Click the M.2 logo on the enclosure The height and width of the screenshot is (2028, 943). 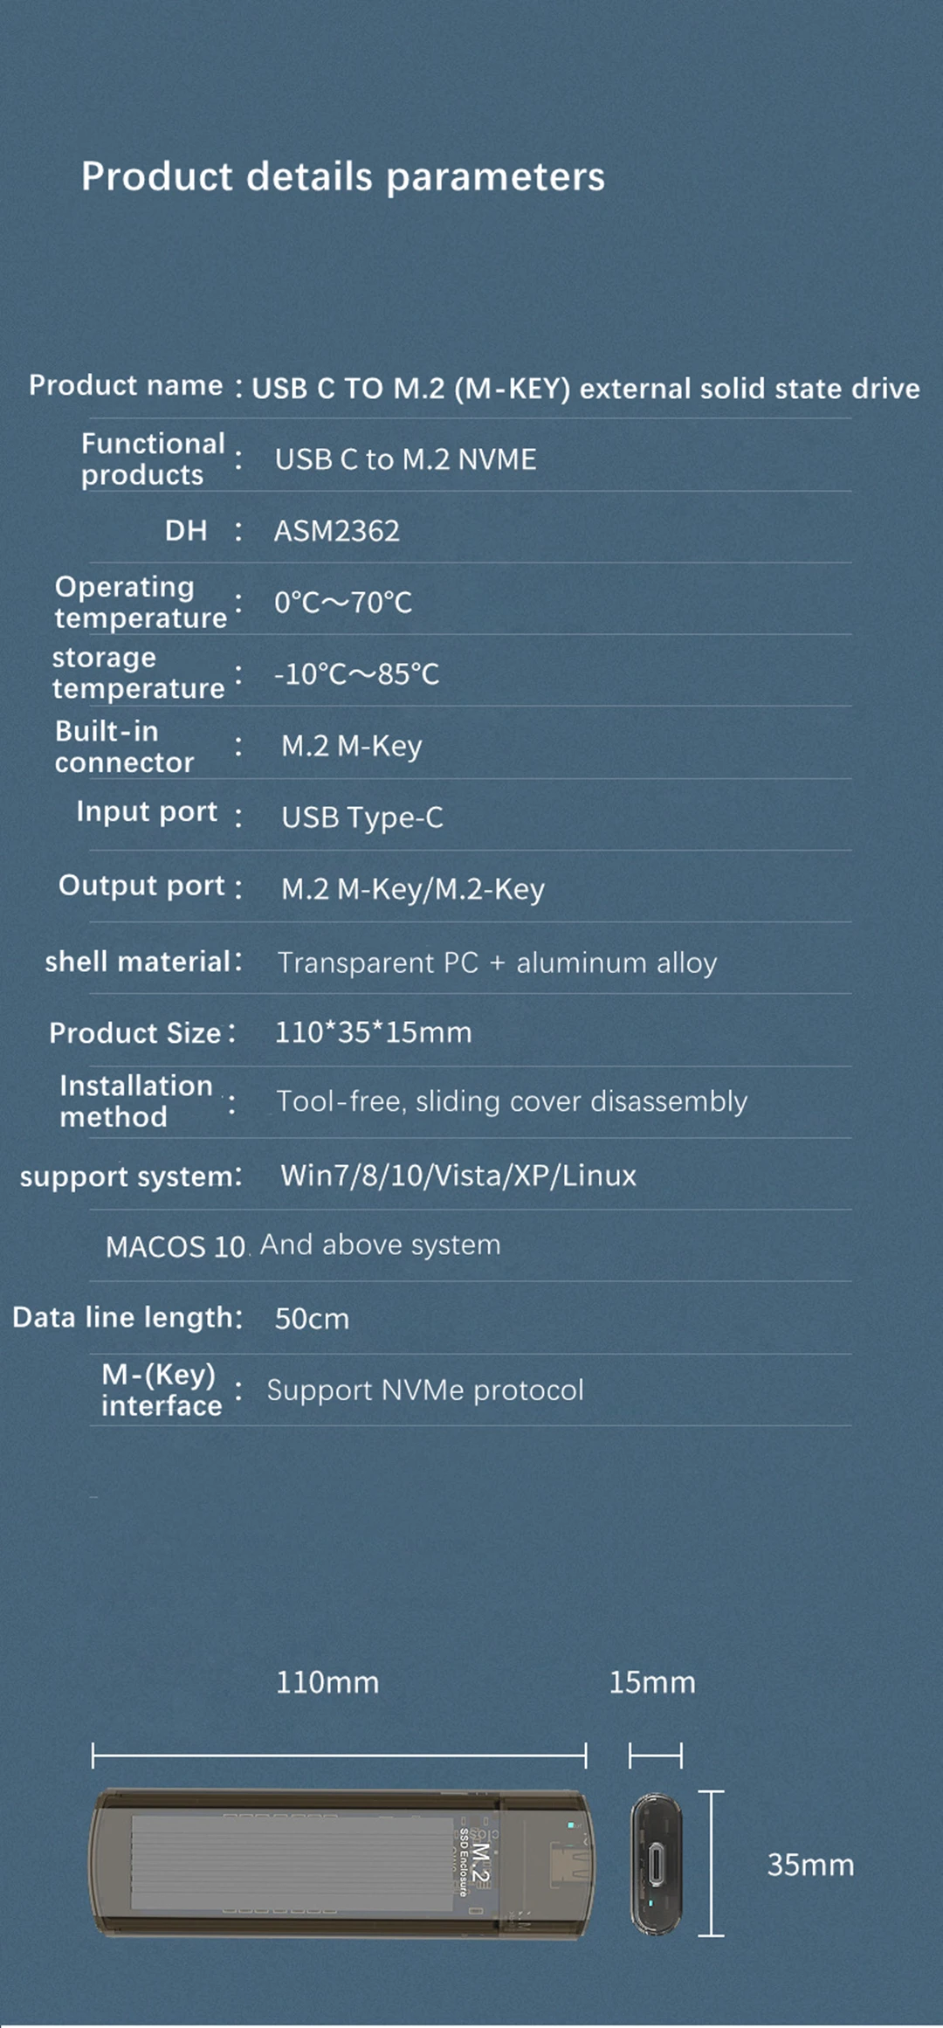[x=481, y=1863]
